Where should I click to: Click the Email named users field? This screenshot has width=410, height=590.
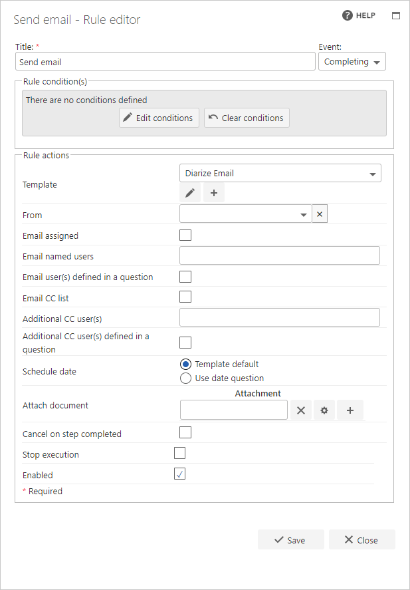click(280, 256)
